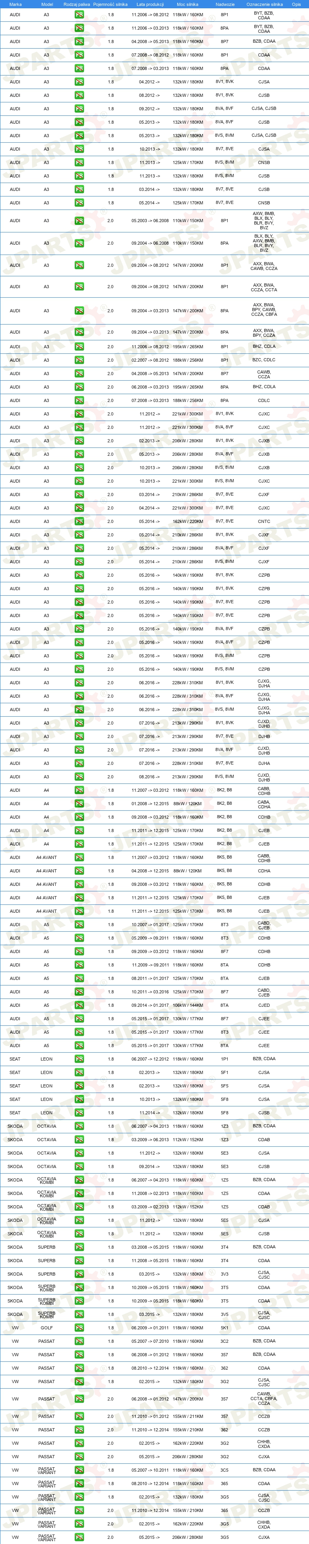Click fuel icon in SEAT LEON 11.2014 row
Image resolution: width=309 pixels, height=1544 pixels.
pos(79,1112)
